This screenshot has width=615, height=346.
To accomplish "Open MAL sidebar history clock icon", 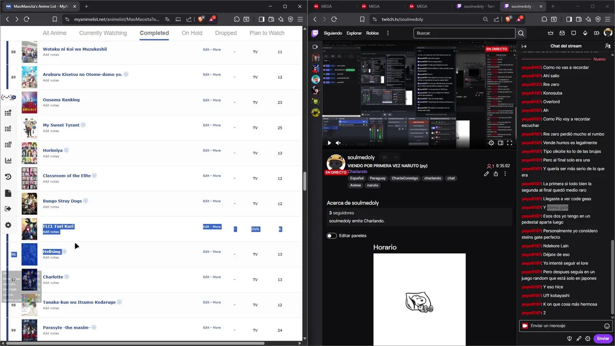I will (8, 177).
